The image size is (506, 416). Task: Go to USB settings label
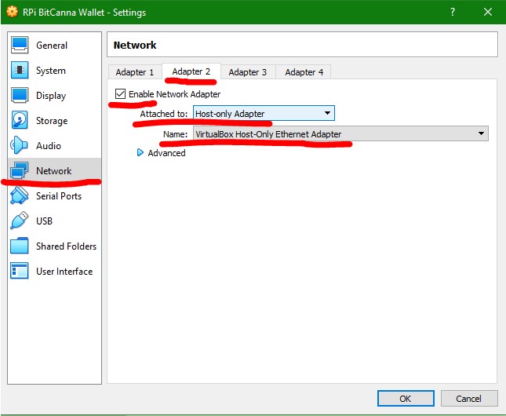tap(44, 221)
